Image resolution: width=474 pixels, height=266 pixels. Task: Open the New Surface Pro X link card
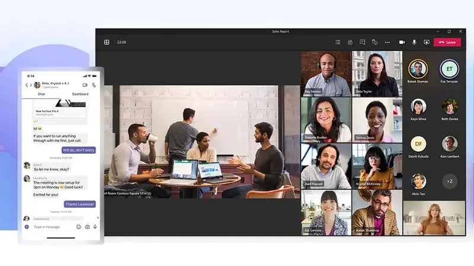pos(60,109)
